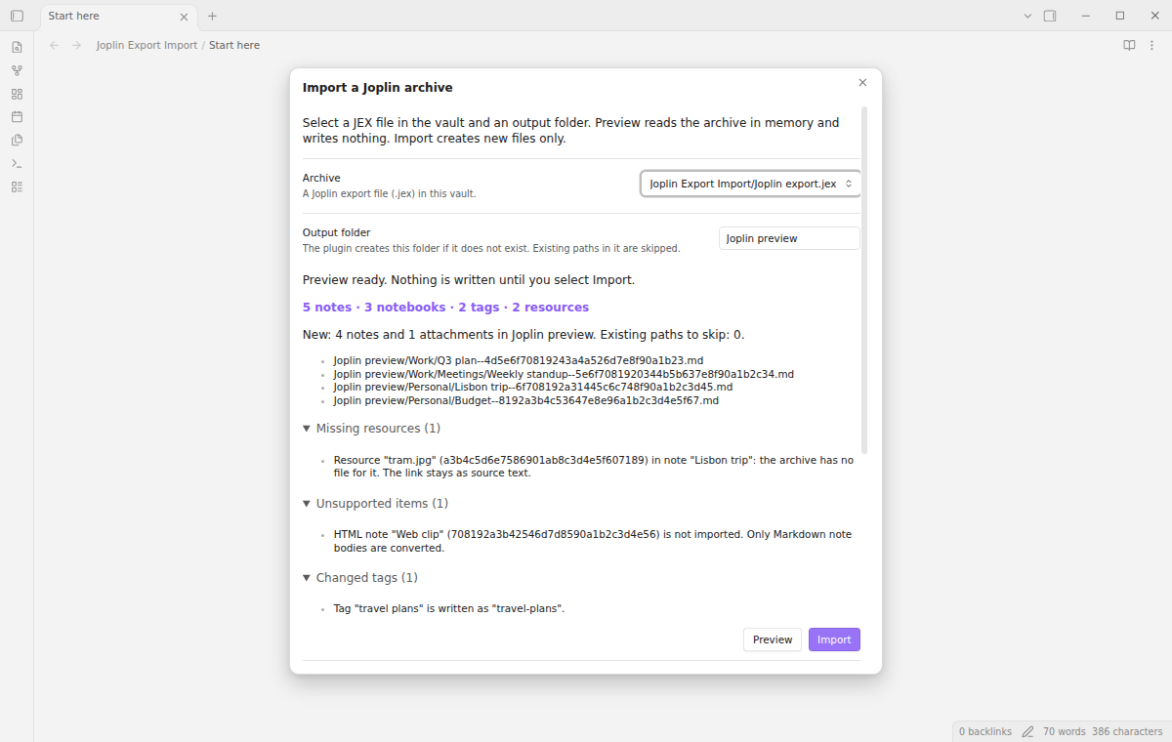The width and height of the screenshot is (1172, 742).
Task: Navigate back with the left arrow
Action: [54, 45]
